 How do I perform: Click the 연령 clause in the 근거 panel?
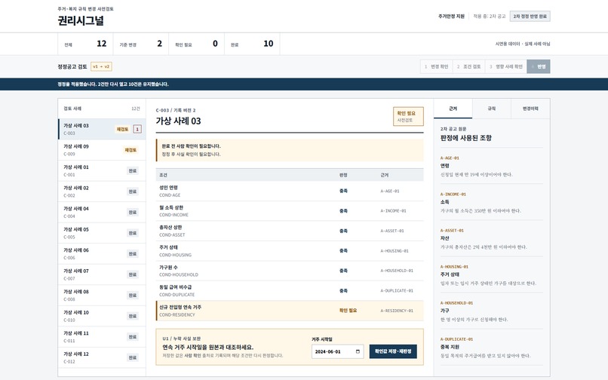[x=491, y=166]
